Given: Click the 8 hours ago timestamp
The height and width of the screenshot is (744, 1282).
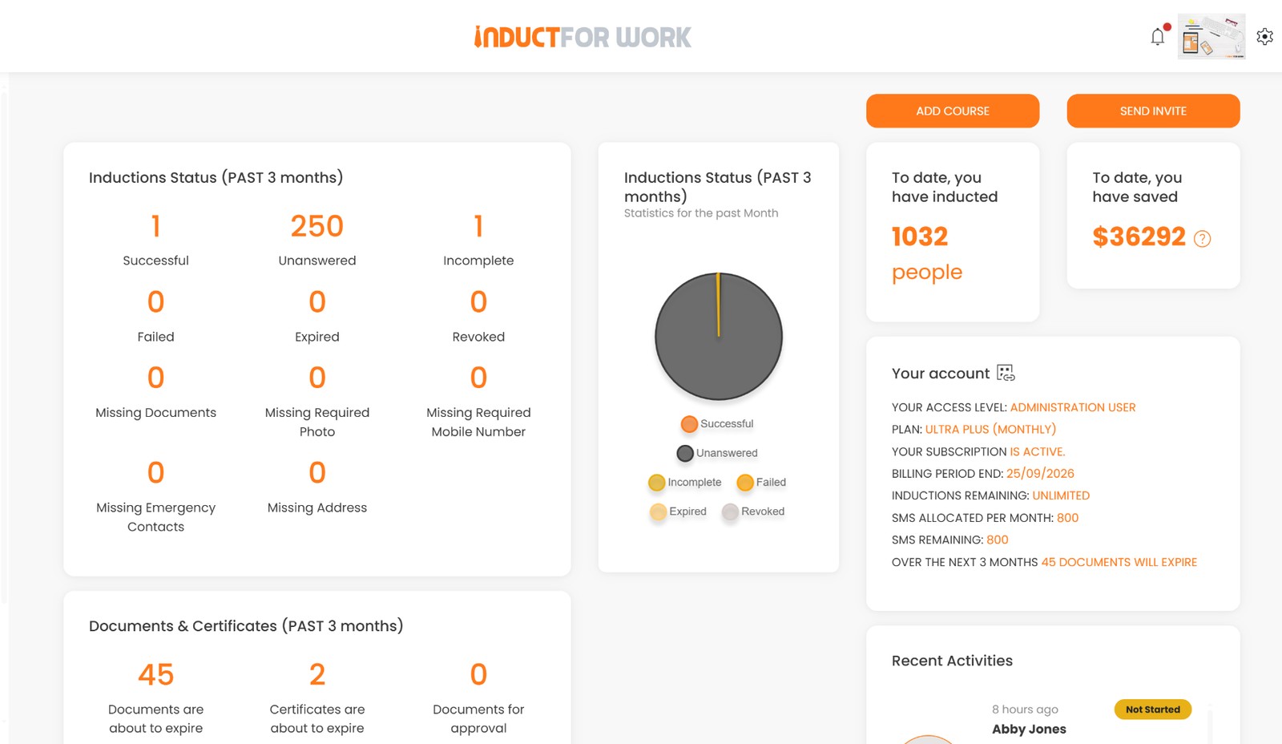Looking at the screenshot, I should [x=1025, y=710].
